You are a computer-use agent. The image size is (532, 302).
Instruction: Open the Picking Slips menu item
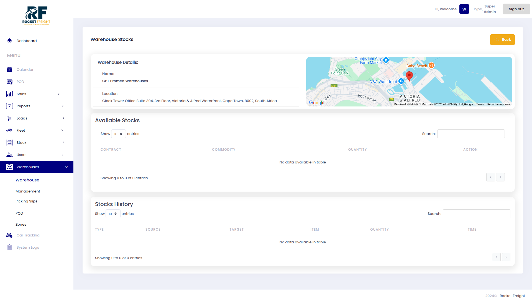coord(26,201)
